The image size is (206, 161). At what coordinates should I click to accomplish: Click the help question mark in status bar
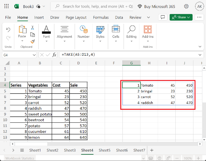pyautogui.click(x=159, y=158)
